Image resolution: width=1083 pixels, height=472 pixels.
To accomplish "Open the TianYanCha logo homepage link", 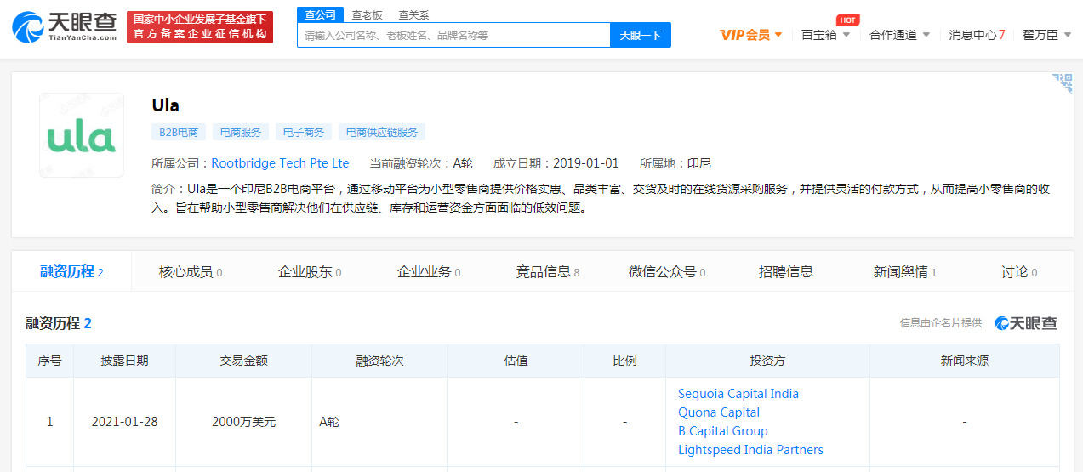I will coord(65,27).
